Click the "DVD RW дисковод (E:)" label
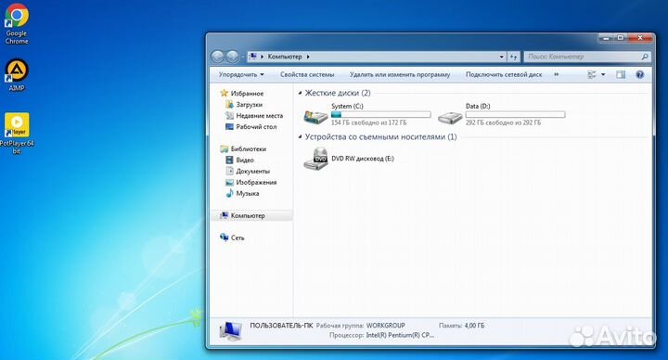This screenshot has width=668, height=360. (x=363, y=159)
